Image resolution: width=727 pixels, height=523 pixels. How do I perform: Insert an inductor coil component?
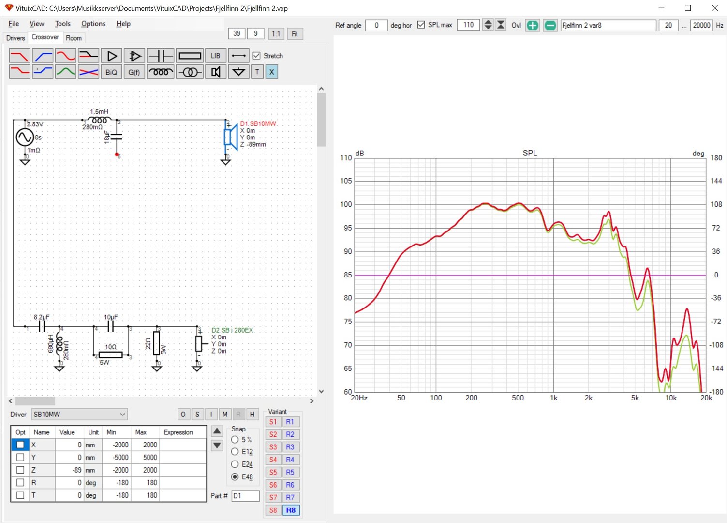pos(160,72)
